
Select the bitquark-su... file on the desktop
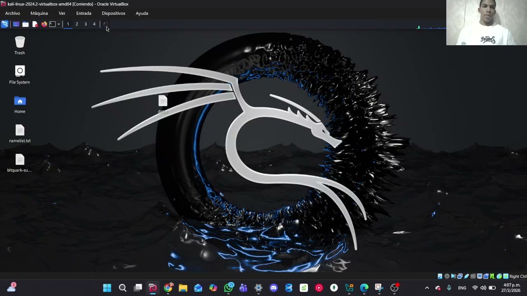click(x=20, y=163)
